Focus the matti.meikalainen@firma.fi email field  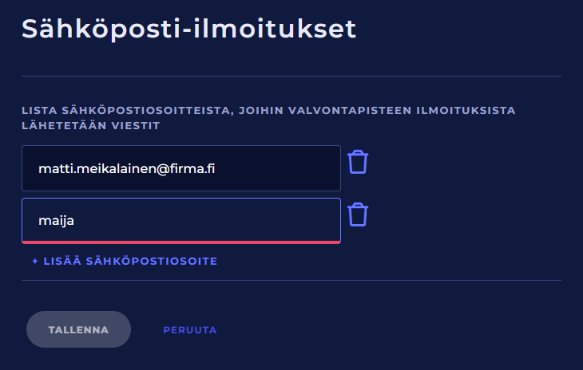181,168
